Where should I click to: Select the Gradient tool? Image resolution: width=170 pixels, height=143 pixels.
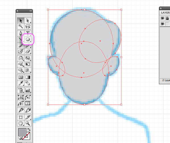[x=28, y=77]
